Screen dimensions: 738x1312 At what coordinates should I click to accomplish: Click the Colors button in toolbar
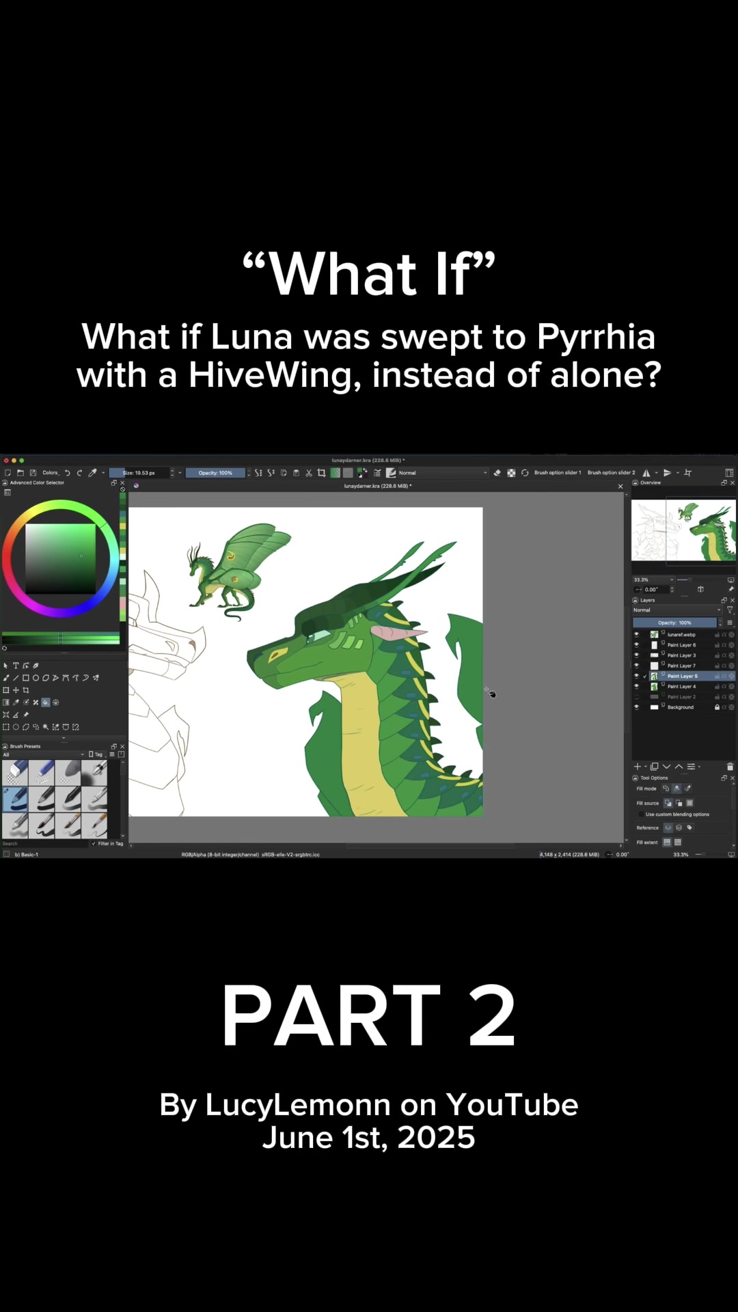coord(51,473)
